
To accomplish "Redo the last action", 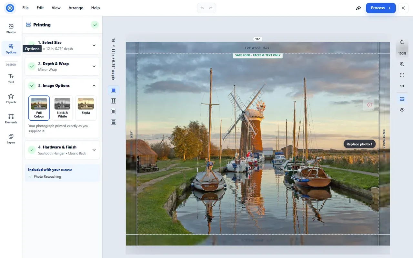I will tap(211, 8).
